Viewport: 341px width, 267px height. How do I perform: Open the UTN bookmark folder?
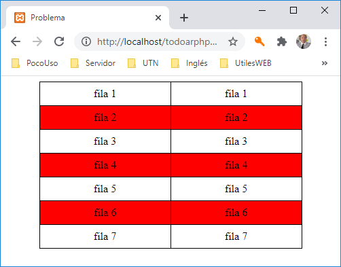143,63
